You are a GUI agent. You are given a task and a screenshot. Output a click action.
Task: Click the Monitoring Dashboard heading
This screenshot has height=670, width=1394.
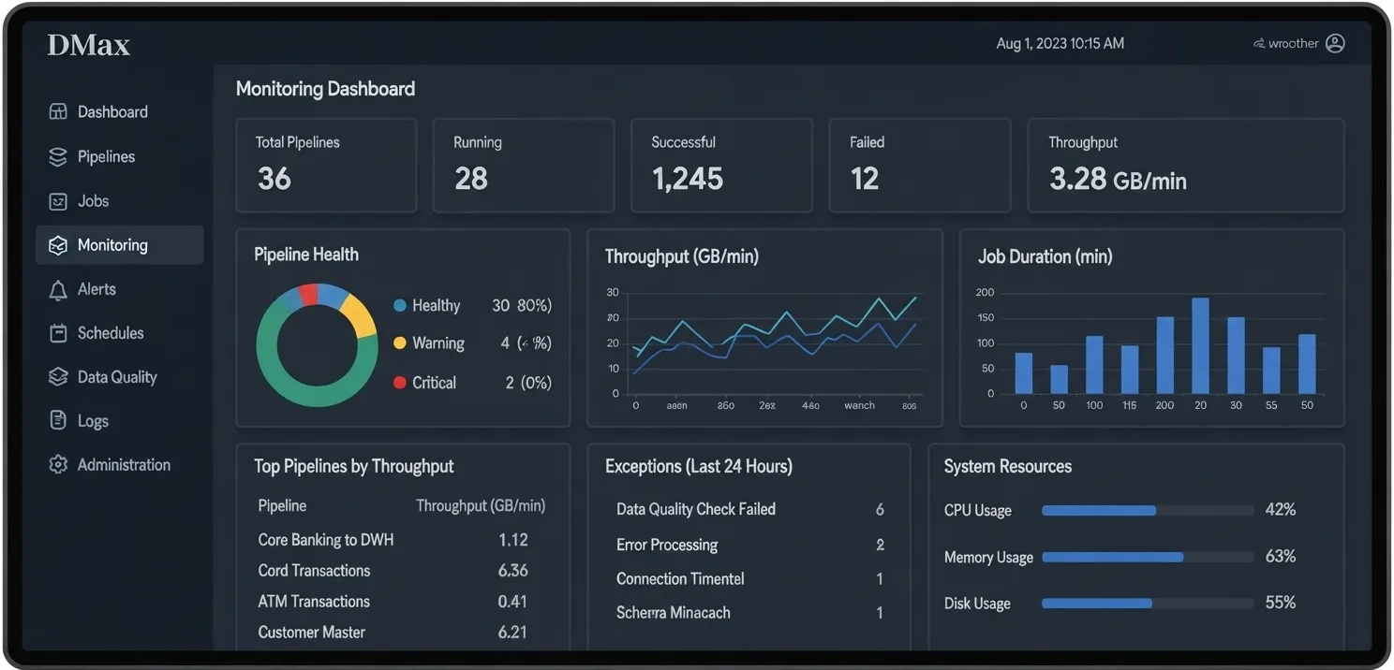[x=325, y=89]
